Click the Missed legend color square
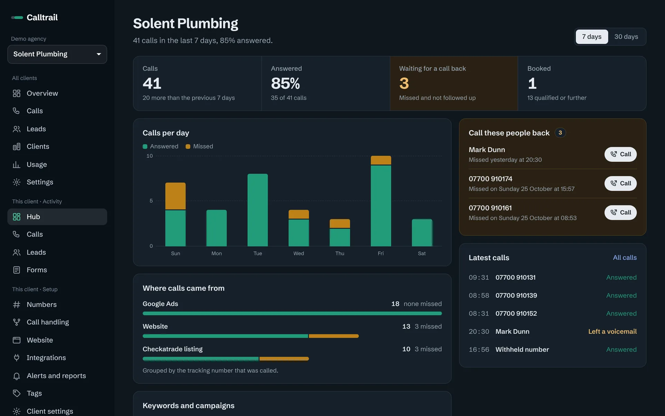Screen dimensions: 665x416 188,147
